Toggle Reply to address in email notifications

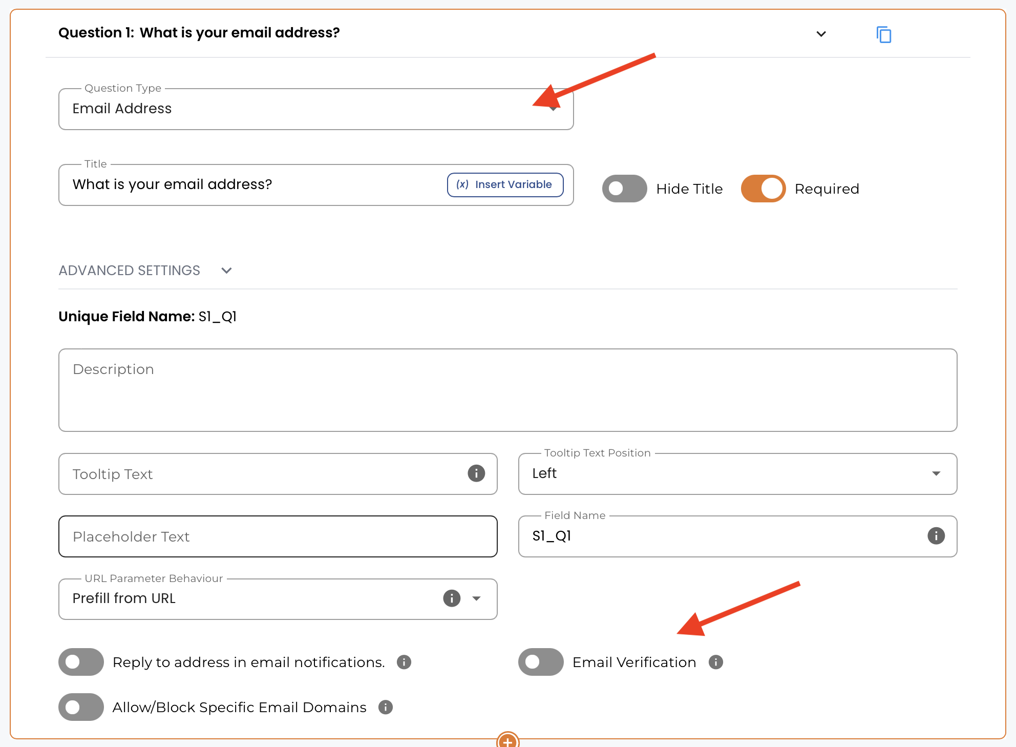[x=81, y=662]
